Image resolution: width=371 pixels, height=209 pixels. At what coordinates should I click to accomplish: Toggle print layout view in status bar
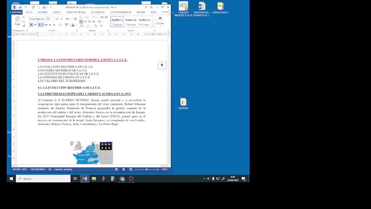pyautogui.click(x=123, y=169)
